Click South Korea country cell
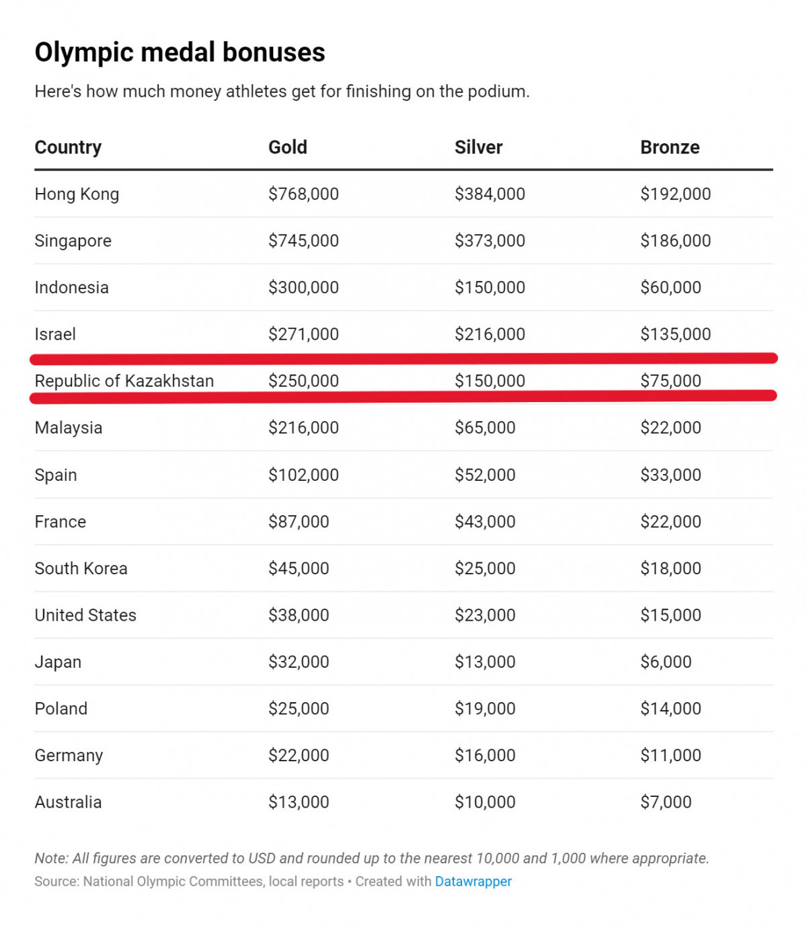The width and height of the screenshot is (807, 926). (x=81, y=568)
